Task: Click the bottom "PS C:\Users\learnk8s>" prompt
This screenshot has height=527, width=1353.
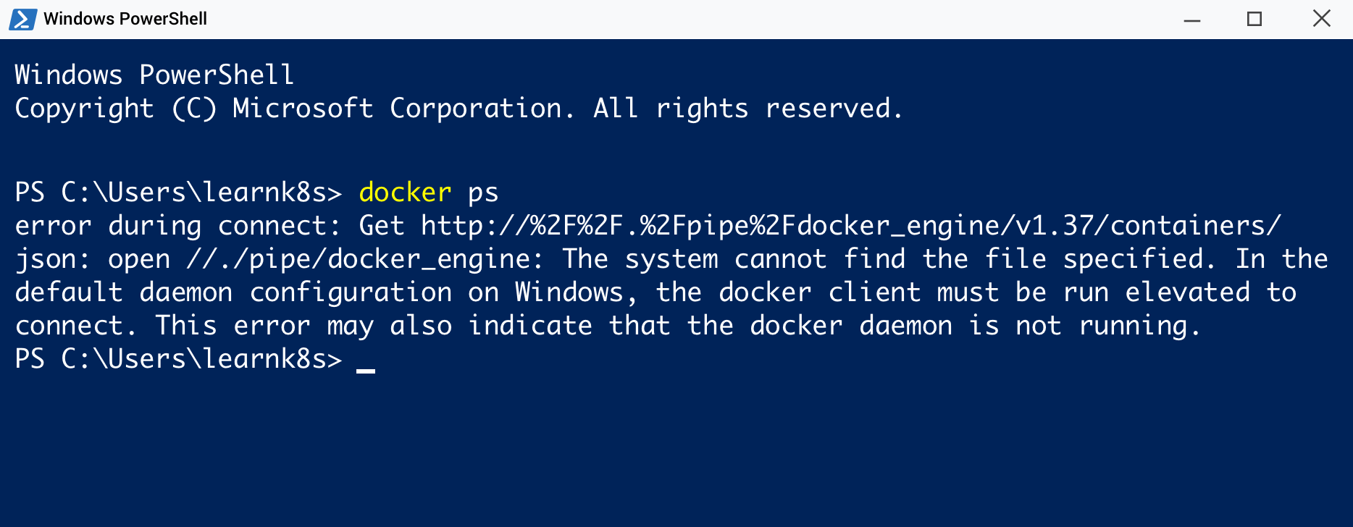Action: point(177,359)
